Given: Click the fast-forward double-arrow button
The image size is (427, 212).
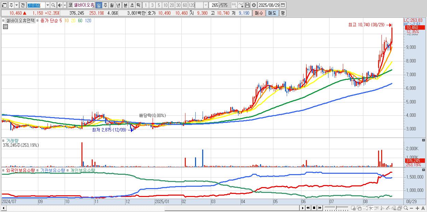Looking at the screenshot, I should (x=320, y=208).
